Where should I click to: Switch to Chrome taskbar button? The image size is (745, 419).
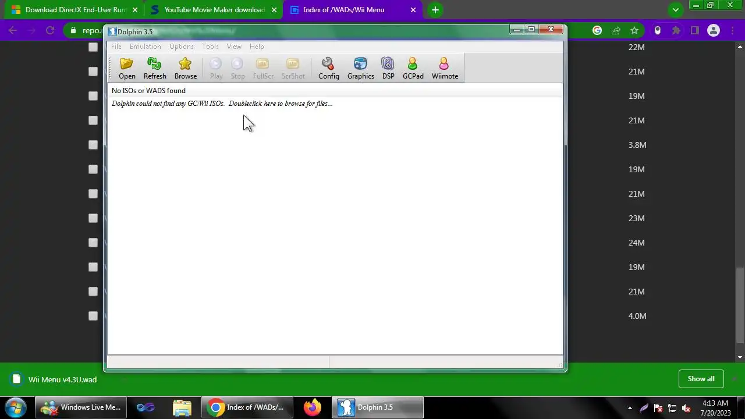249,407
